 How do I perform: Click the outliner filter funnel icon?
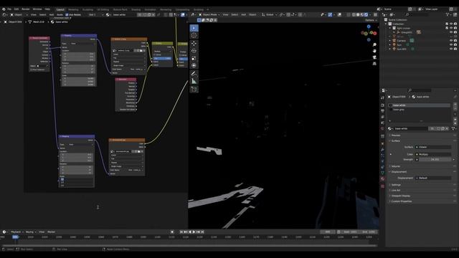click(x=448, y=14)
